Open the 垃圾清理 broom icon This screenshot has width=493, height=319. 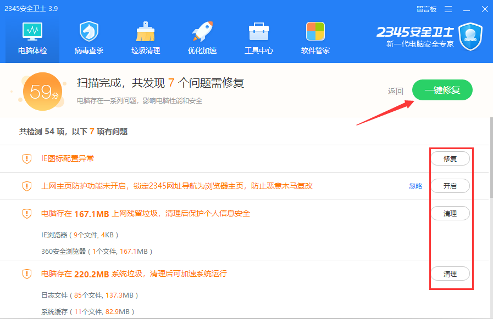[x=145, y=31]
